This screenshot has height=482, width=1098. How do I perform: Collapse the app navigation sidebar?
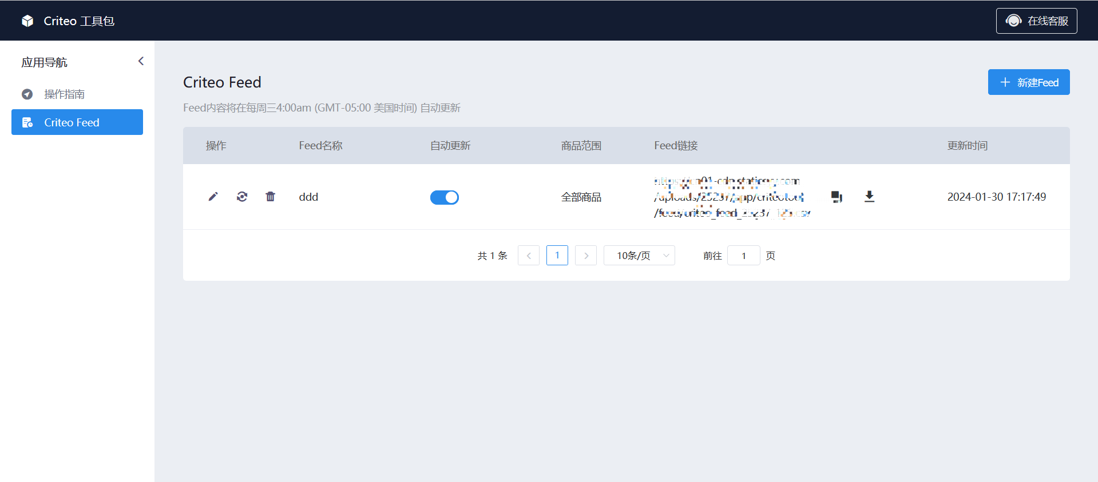[x=141, y=61]
